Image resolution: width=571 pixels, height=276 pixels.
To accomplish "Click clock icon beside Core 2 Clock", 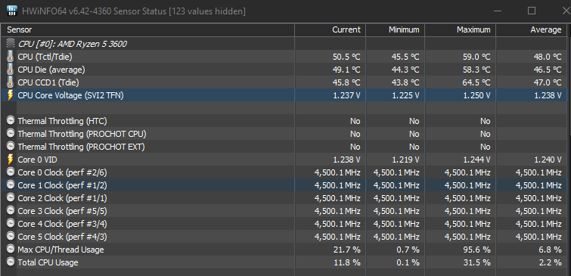I will pyautogui.click(x=11, y=198).
